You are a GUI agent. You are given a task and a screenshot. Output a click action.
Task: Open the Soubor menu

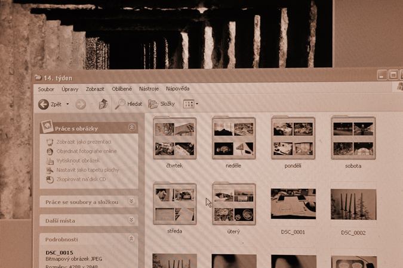coord(46,89)
